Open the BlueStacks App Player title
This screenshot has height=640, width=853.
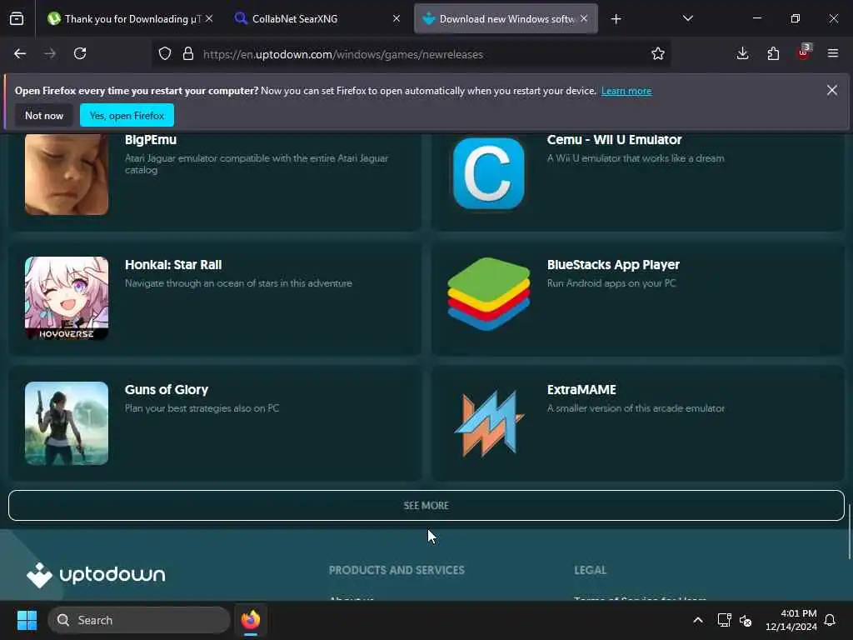click(x=613, y=265)
